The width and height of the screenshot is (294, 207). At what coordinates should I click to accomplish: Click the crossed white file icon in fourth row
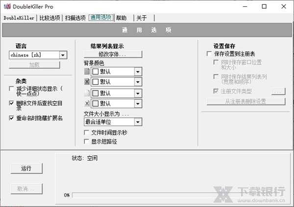point(87,103)
